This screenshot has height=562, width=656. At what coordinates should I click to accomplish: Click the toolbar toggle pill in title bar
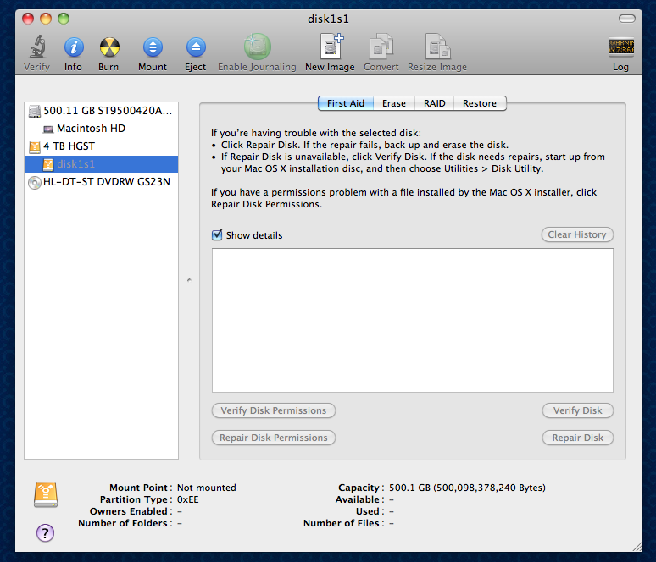click(626, 19)
